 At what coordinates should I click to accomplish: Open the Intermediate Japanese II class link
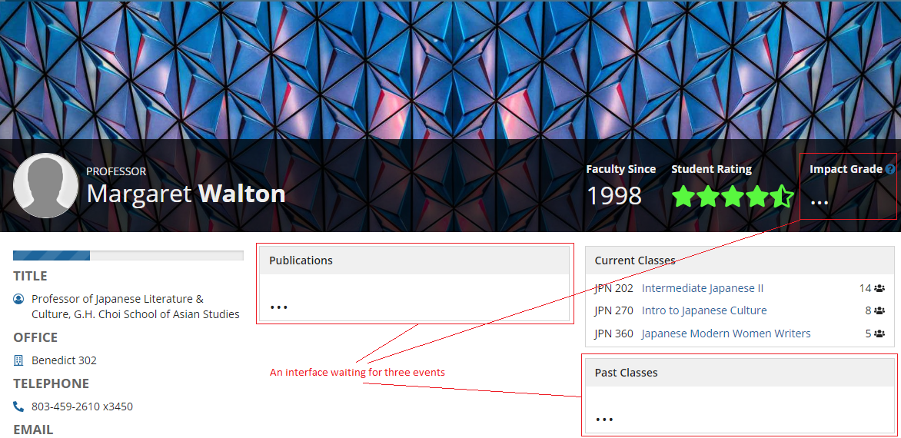click(702, 288)
